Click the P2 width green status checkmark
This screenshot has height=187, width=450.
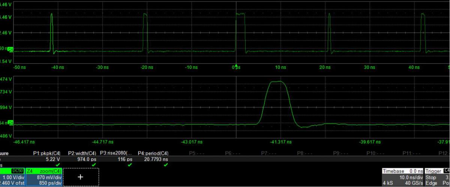tap(93, 165)
